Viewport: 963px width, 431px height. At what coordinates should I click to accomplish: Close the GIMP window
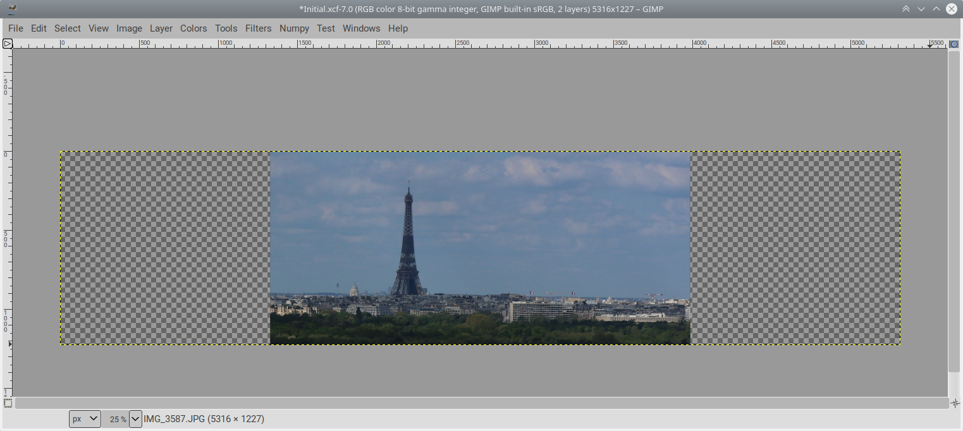coord(952,9)
